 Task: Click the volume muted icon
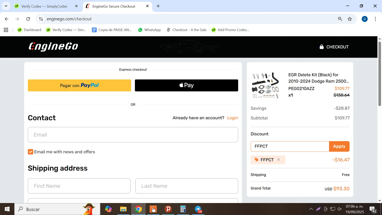click(x=340, y=209)
